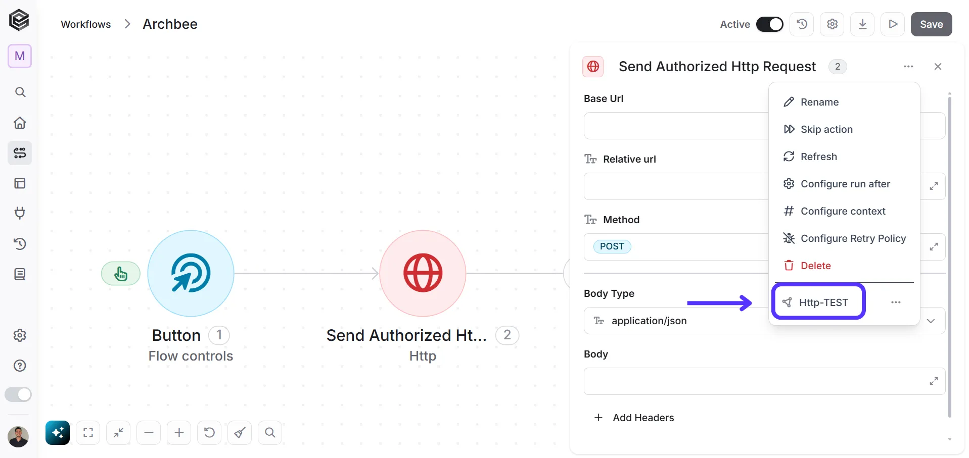Select the Button flow controls node
Image resolution: width=969 pixels, height=458 pixels.
click(191, 273)
